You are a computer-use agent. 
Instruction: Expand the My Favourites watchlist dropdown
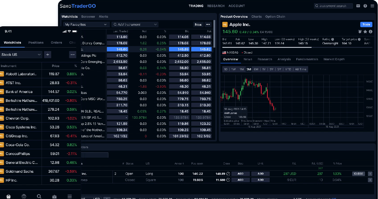[x=86, y=25]
